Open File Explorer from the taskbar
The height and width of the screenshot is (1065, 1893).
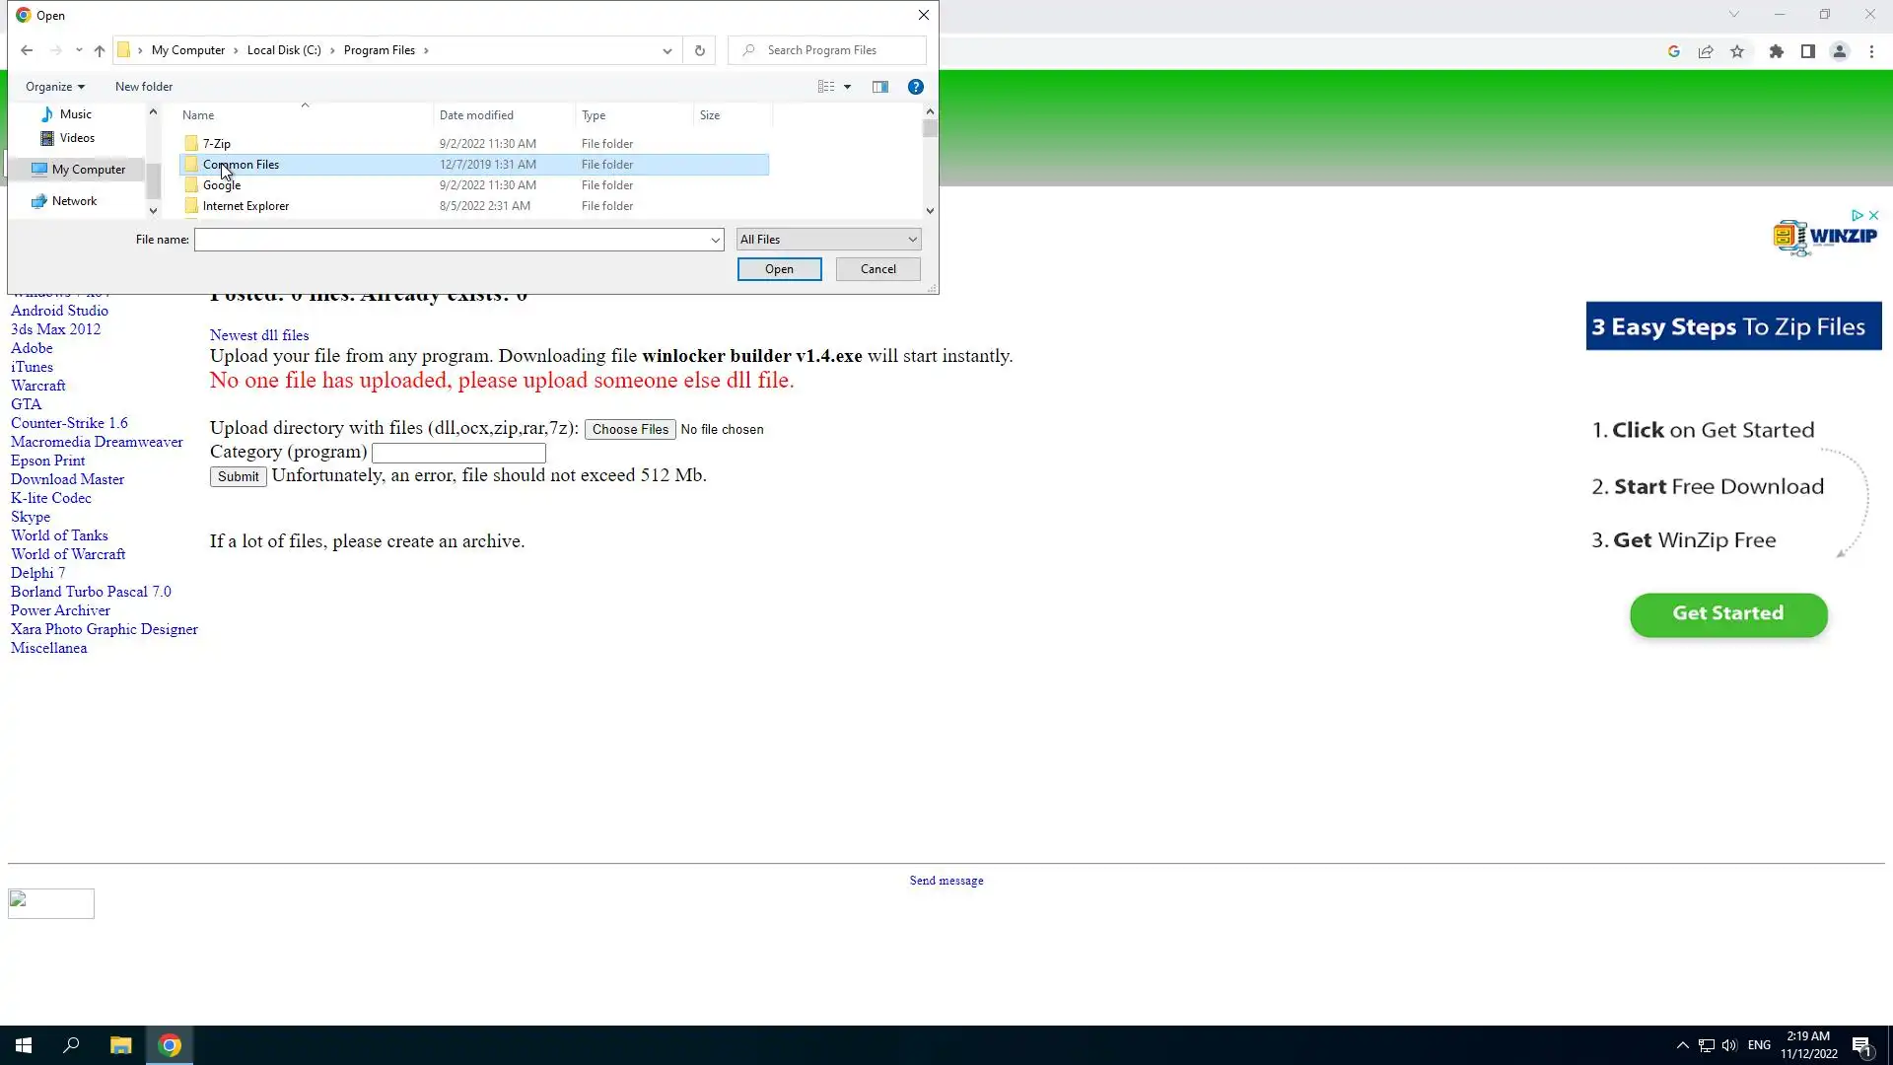(120, 1045)
